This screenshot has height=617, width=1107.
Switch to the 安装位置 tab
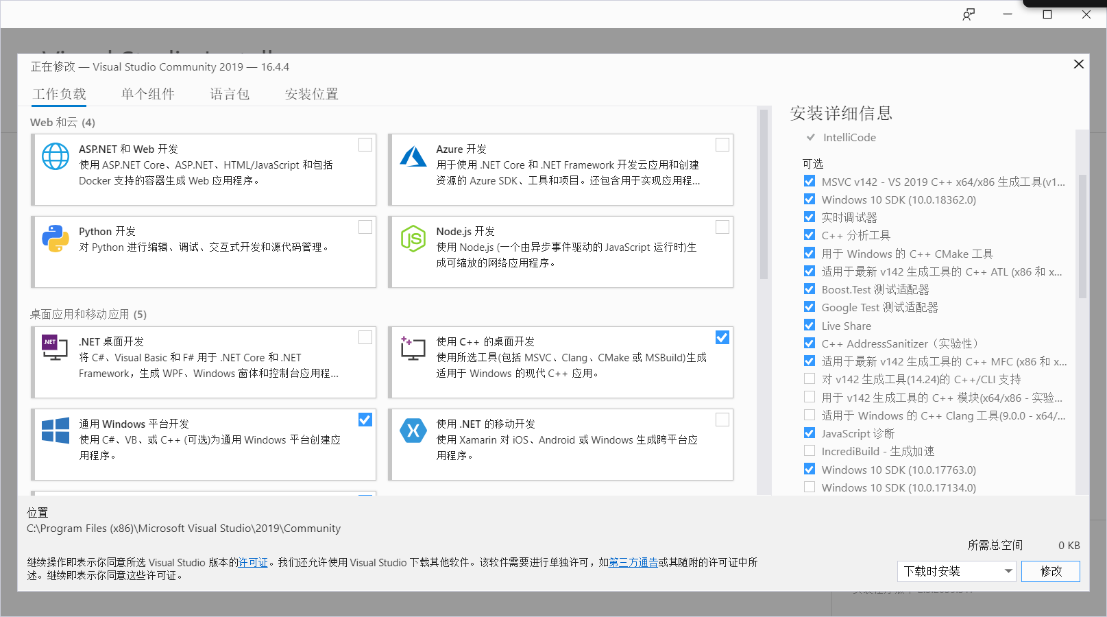(312, 94)
